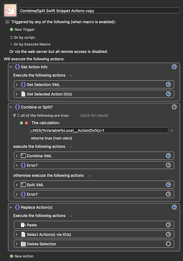Click the Replace Action(s) braces icon
The width and height of the screenshot is (183, 261).
tap(17, 207)
